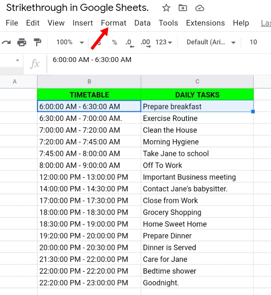Select column C header
Image resolution: width=271 pixels, height=295 pixels.
pos(197,82)
